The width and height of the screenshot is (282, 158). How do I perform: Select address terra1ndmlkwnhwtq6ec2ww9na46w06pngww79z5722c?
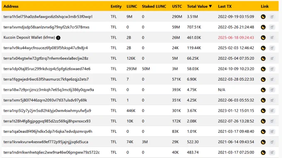click(51, 153)
